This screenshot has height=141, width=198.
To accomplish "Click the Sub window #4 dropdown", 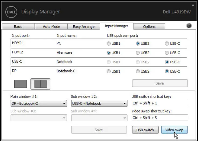I will [99, 118].
